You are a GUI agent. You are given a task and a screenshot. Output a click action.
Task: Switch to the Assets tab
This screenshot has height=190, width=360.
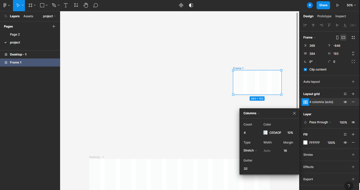[x=28, y=16]
